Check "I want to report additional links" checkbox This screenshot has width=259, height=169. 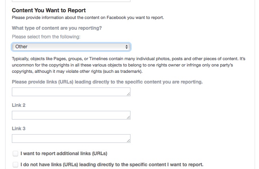point(15,153)
